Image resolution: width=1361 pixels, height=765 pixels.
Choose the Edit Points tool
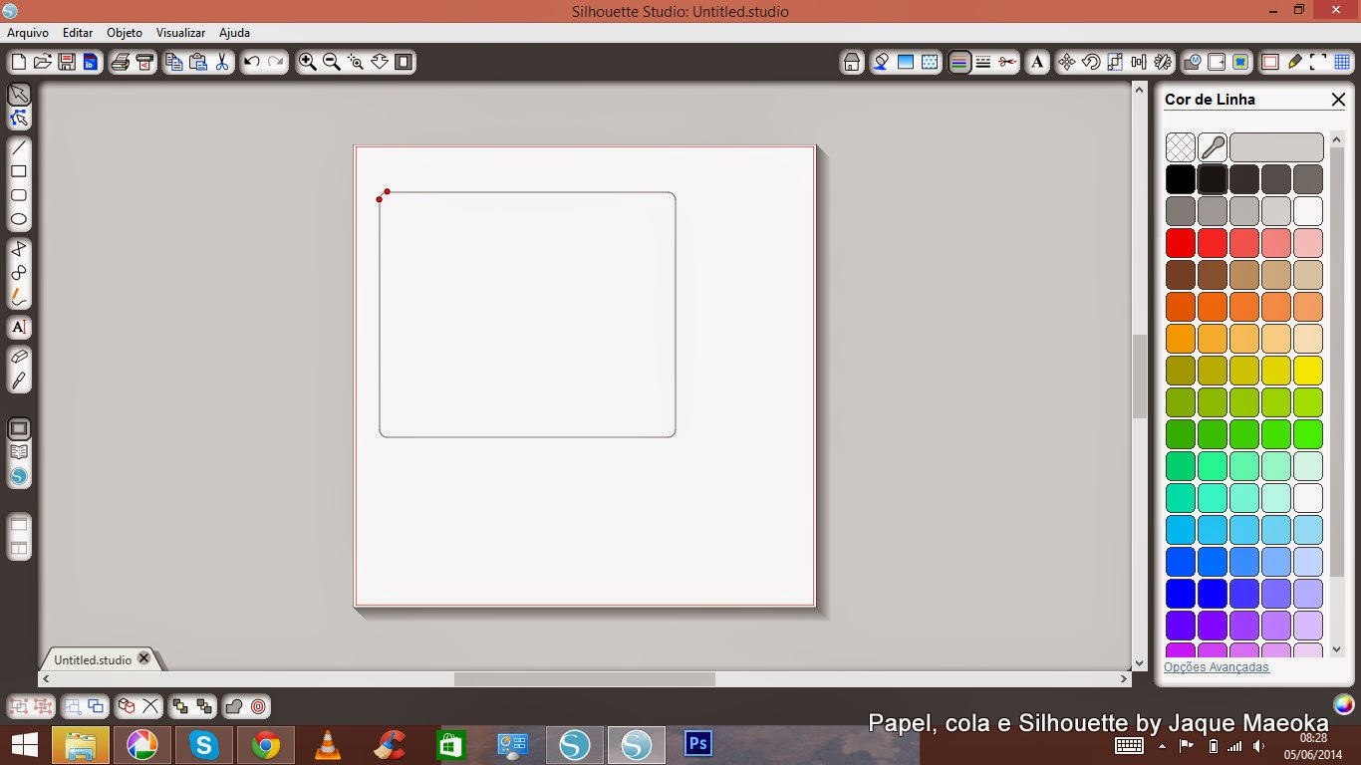(x=18, y=119)
